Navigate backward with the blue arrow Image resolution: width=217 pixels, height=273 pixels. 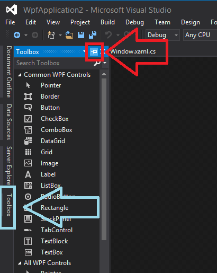coord(17,35)
